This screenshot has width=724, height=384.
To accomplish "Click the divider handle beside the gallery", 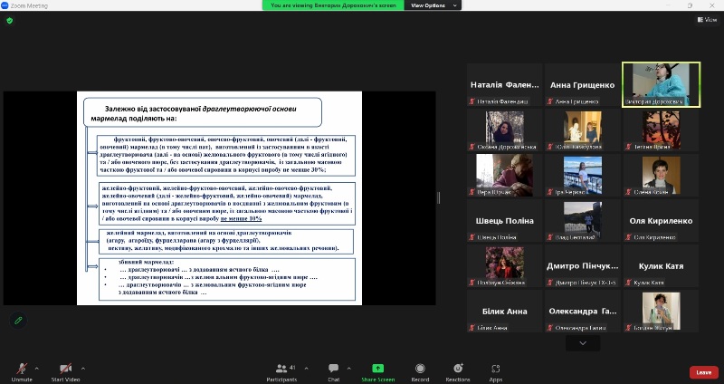I will (x=440, y=197).
